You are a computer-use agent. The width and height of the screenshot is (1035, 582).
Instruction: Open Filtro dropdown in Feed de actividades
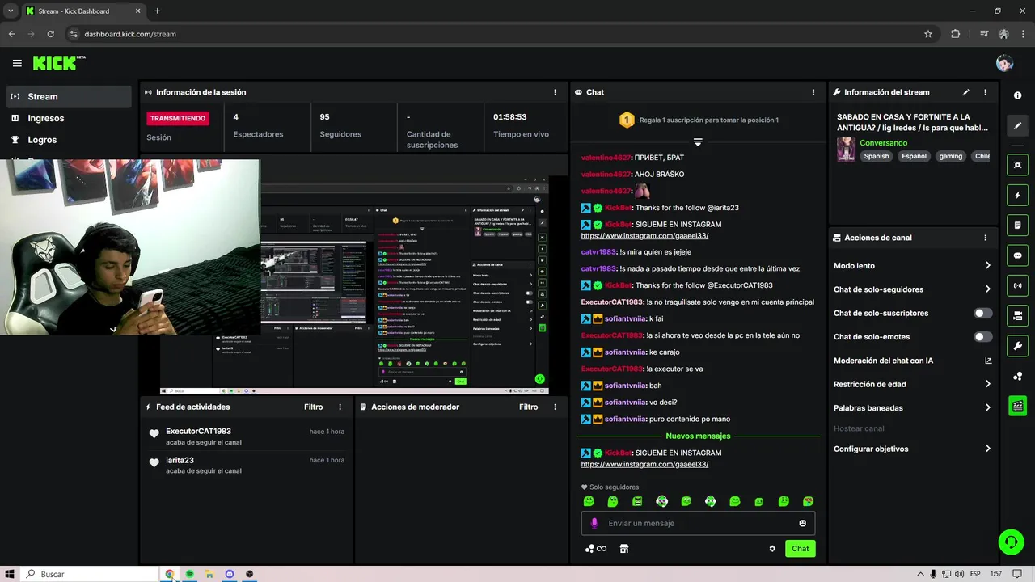point(313,407)
